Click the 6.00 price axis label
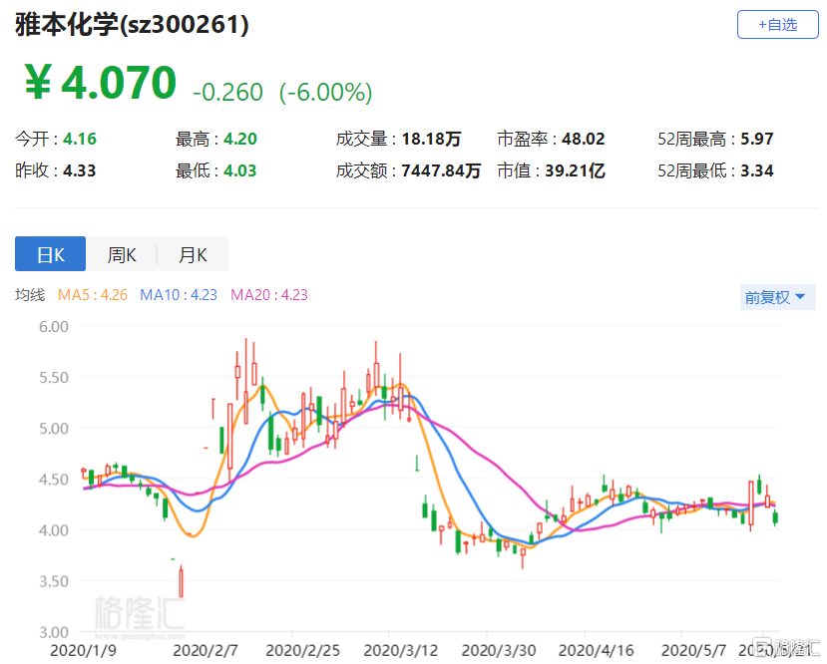The height and width of the screenshot is (664, 827). (x=54, y=327)
